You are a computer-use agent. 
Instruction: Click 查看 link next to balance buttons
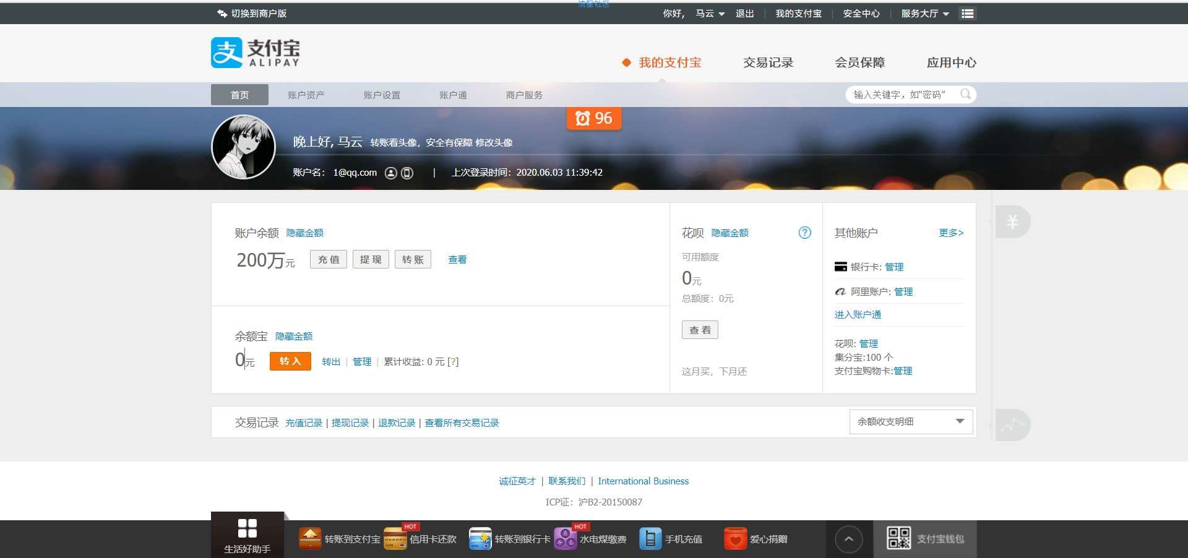pyautogui.click(x=457, y=260)
